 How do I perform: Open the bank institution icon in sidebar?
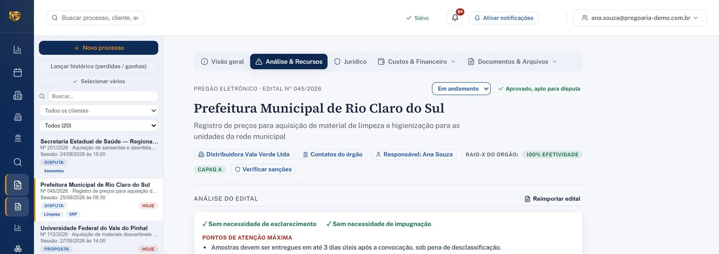coord(18,138)
